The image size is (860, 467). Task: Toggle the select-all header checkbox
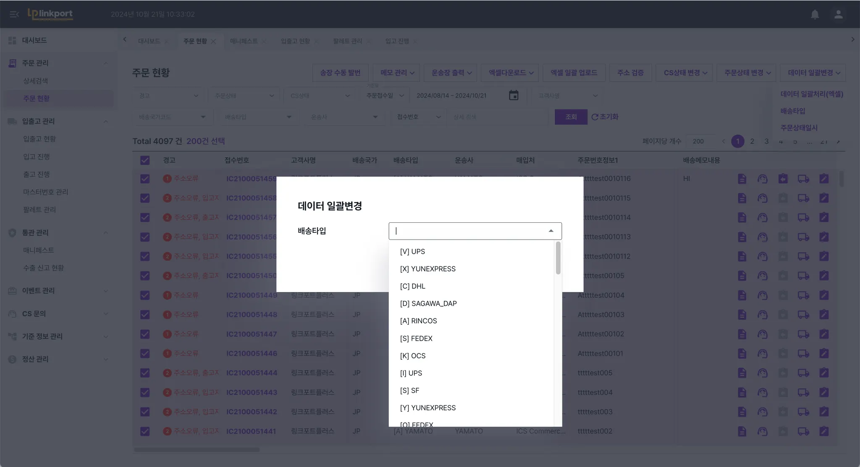pos(145,160)
